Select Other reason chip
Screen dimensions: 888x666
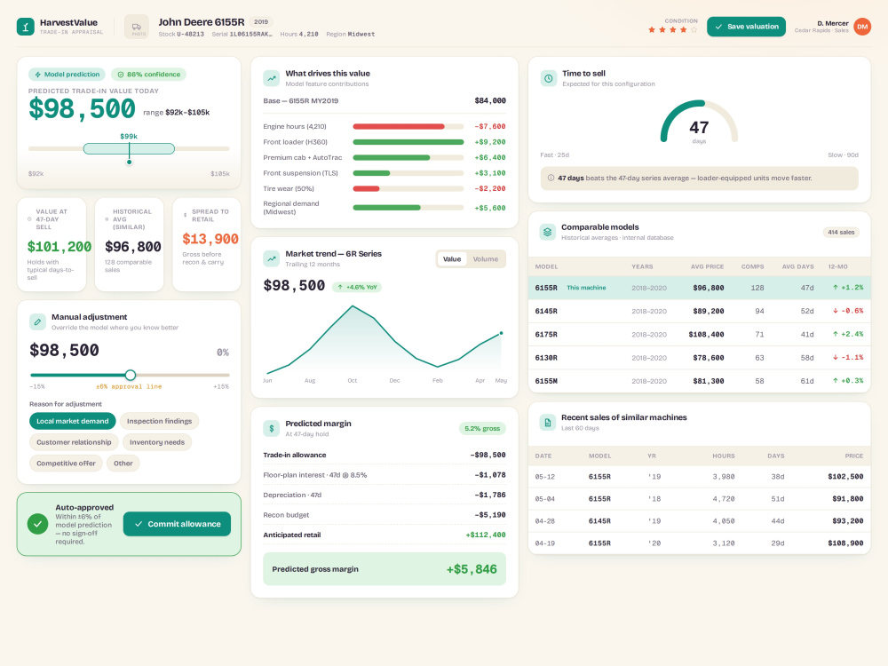(123, 463)
